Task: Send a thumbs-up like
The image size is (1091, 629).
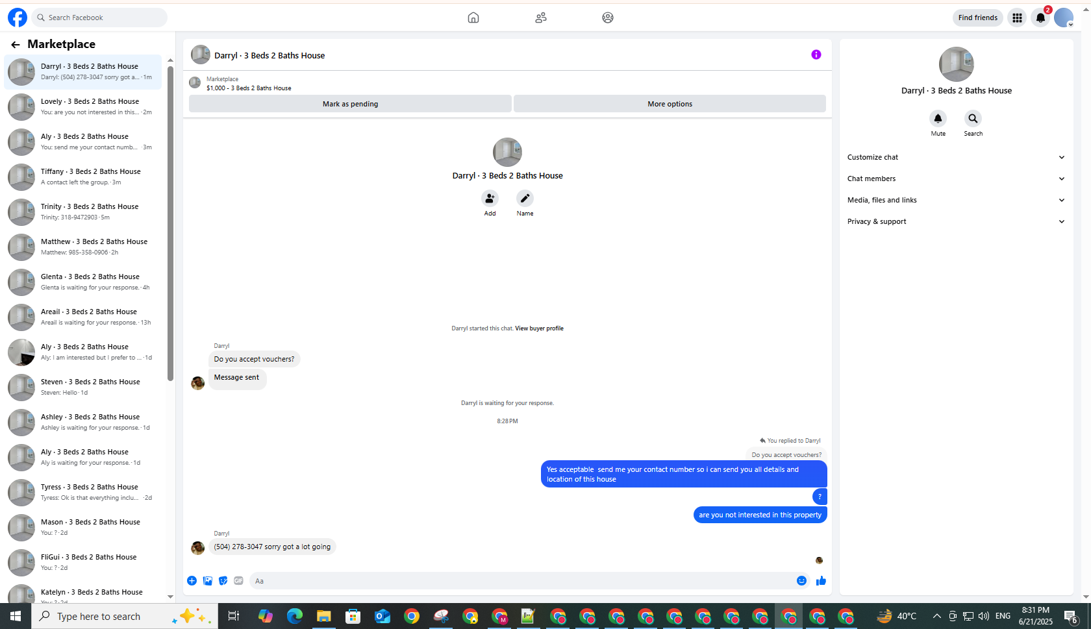Action: (x=821, y=581)
